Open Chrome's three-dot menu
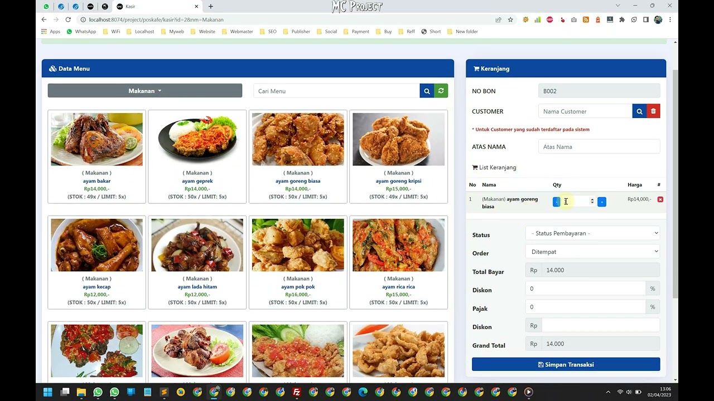This screenshot has height=401, width=714. 670,19
